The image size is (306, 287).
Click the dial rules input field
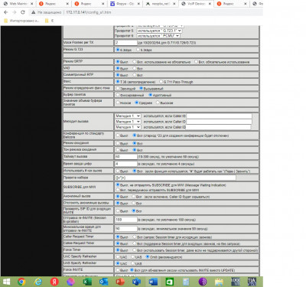pos(175,178)
